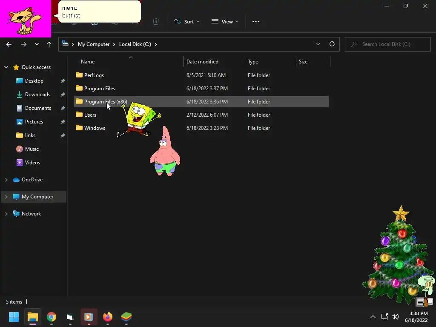Switch to large thumbnails view icon
The height and width of the screenshot is (327, 436).
[x=430, y=301]
